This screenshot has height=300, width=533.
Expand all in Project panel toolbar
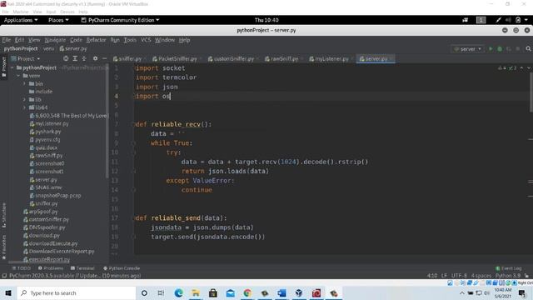[x=75, y=58]
